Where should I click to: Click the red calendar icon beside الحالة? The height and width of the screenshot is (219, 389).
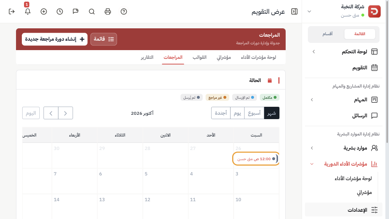(270, 80)
